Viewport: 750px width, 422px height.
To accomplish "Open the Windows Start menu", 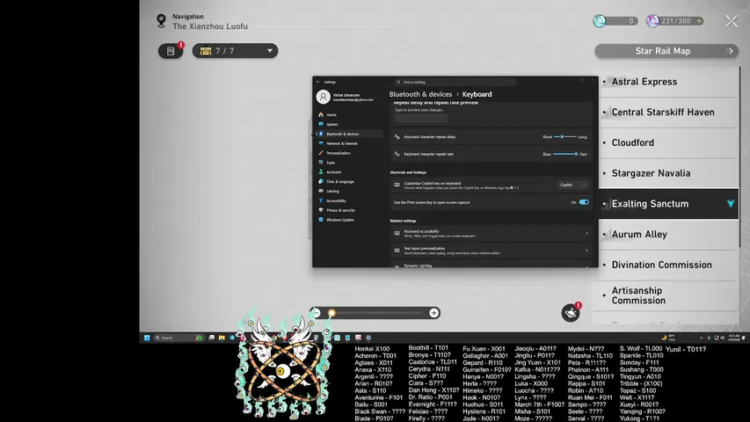I will click(x=147, y=338).
